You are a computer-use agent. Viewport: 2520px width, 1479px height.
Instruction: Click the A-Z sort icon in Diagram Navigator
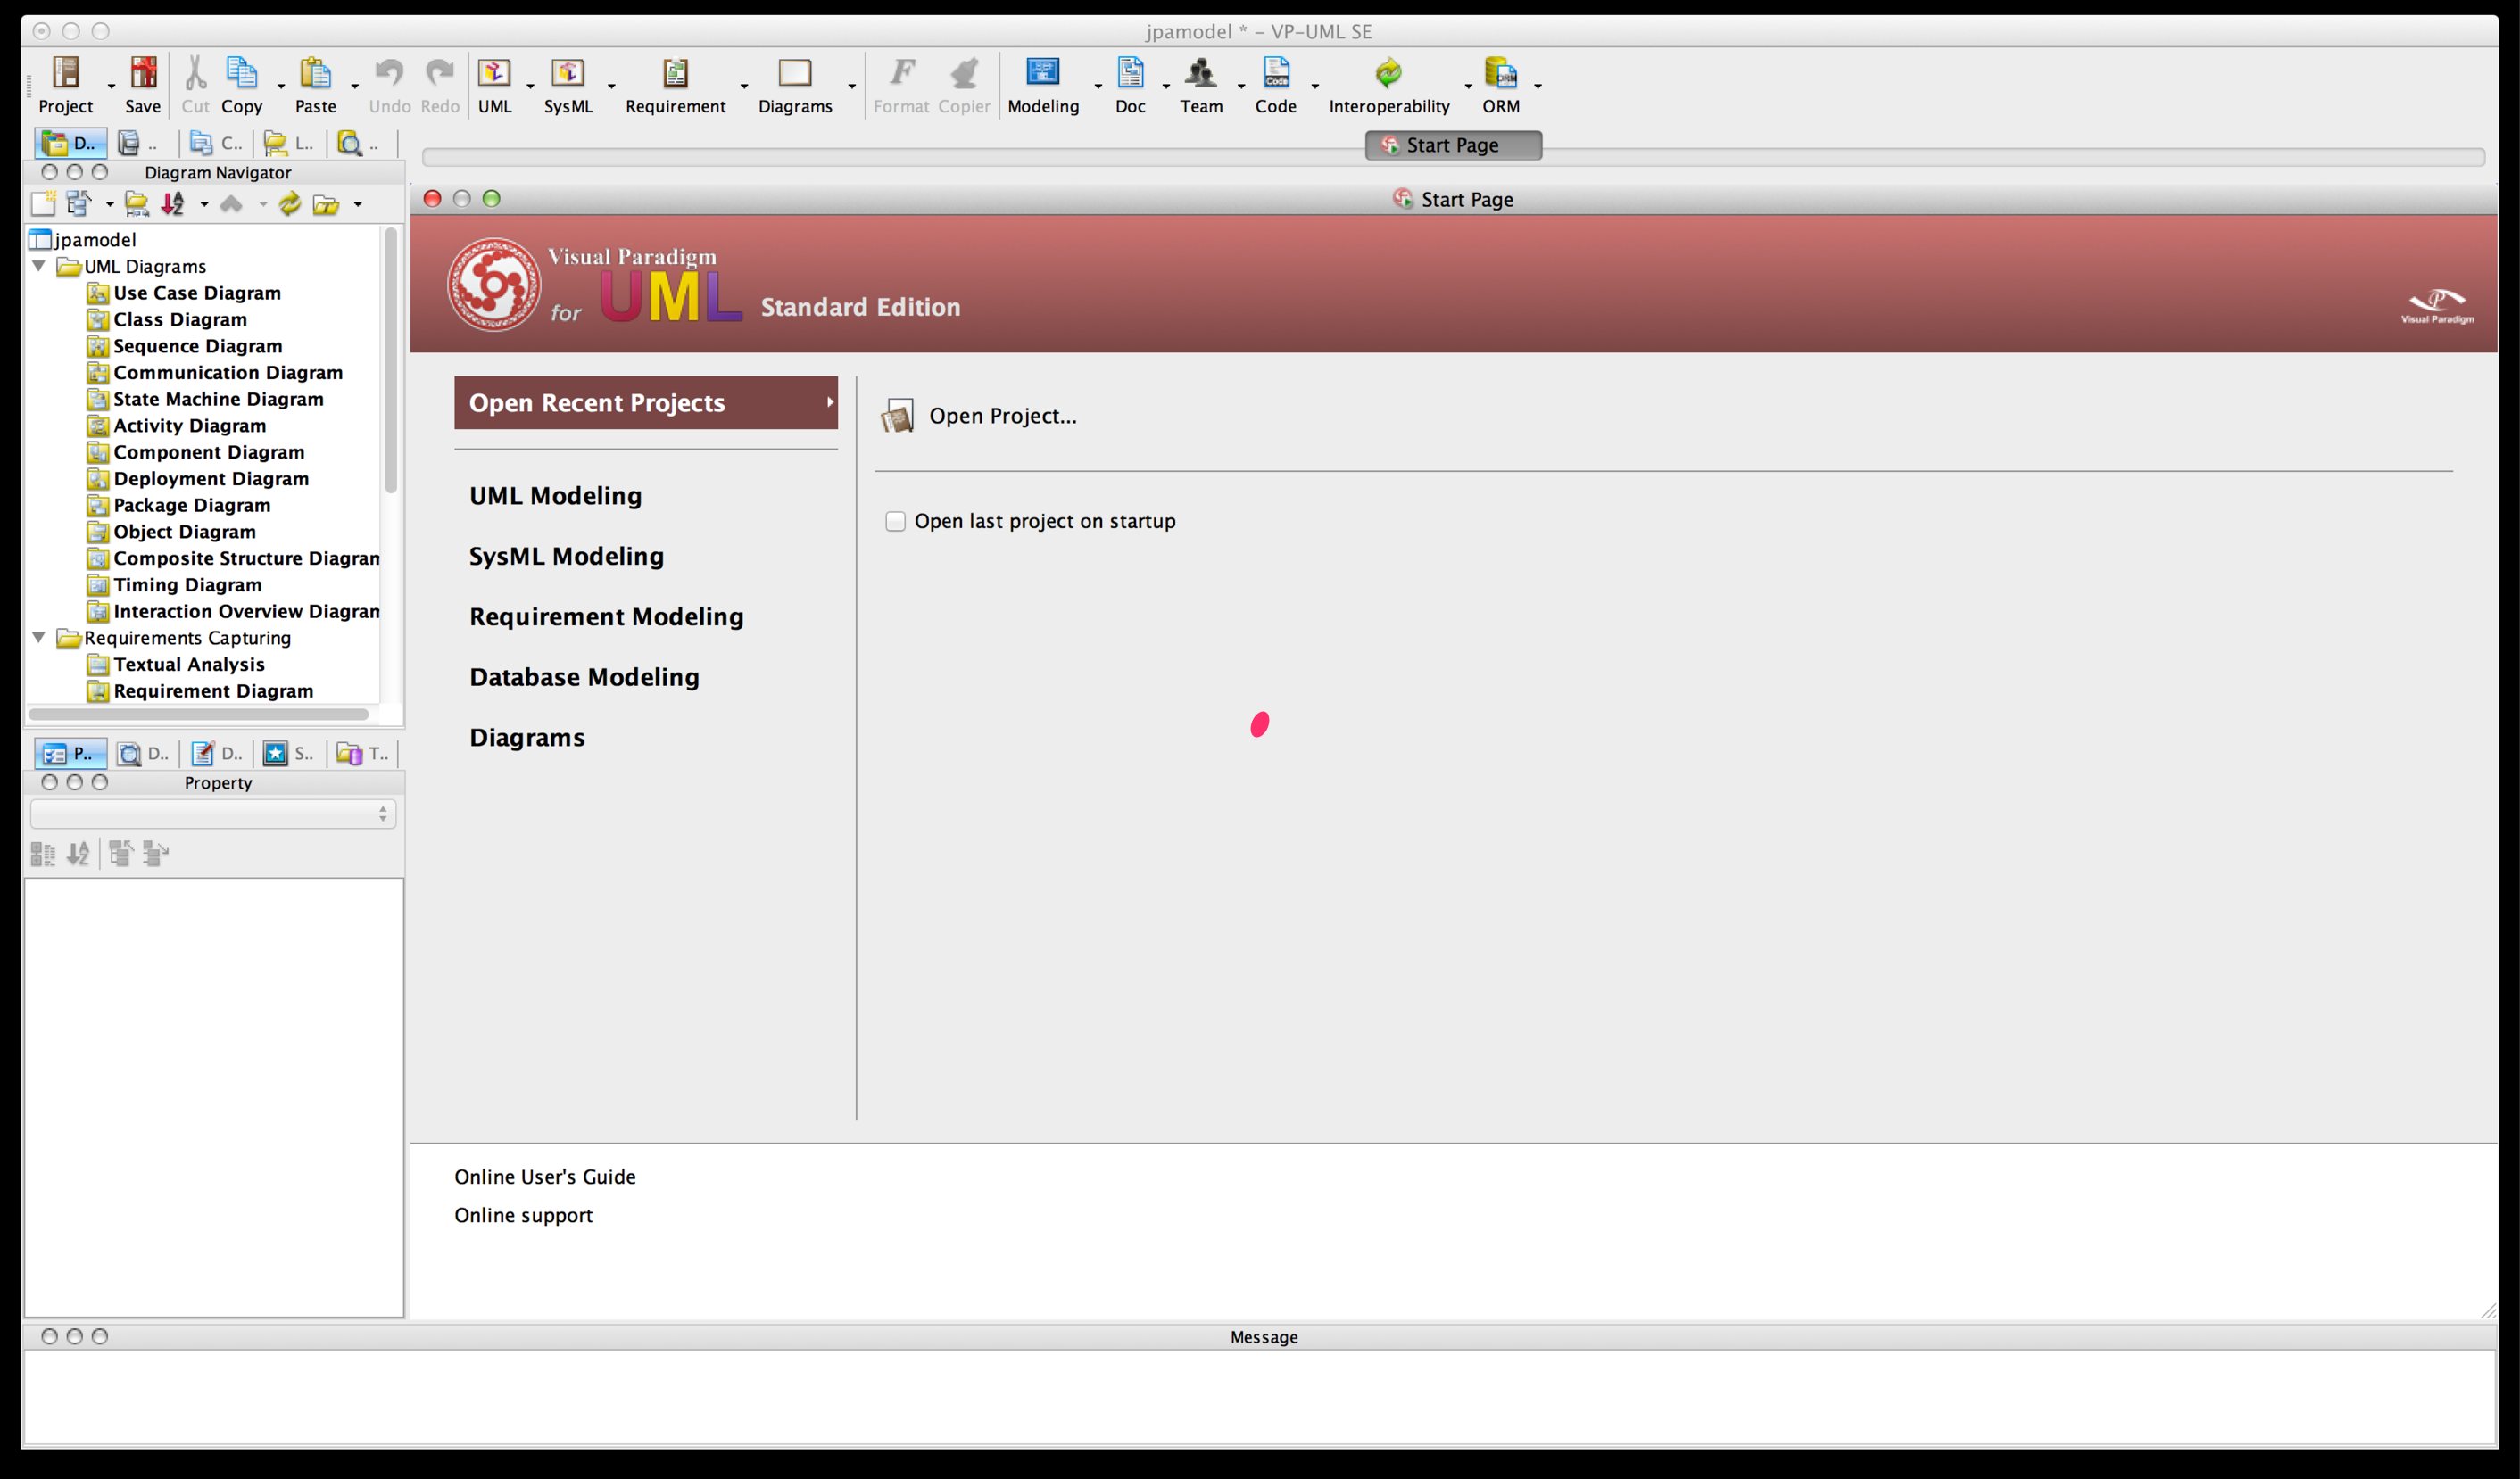click(x=173, y=204)
